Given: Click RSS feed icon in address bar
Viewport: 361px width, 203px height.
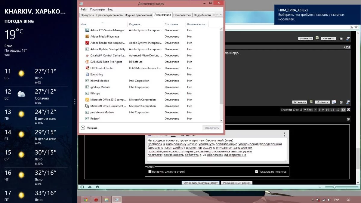Looking at the screenshot, I should pyautogui.click(x=351, y=27).
